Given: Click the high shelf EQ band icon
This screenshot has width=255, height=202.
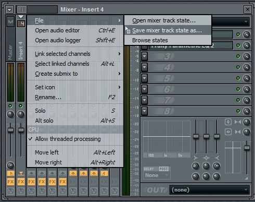Looking at the screenshot, I should 216,158.
